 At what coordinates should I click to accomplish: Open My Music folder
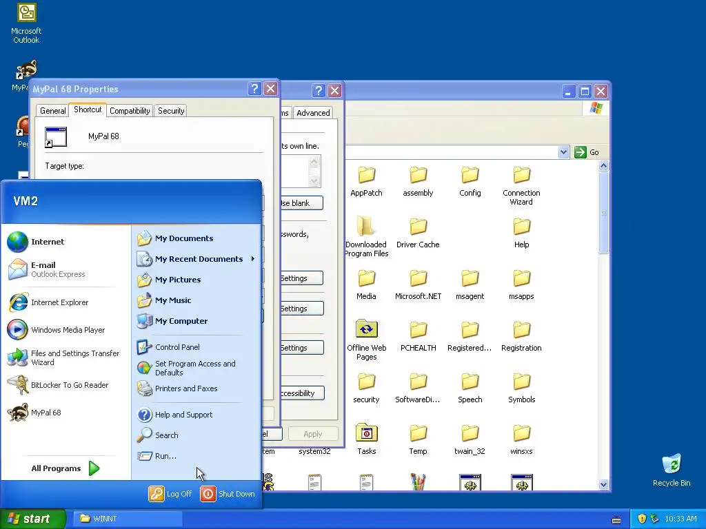(163, 300)
